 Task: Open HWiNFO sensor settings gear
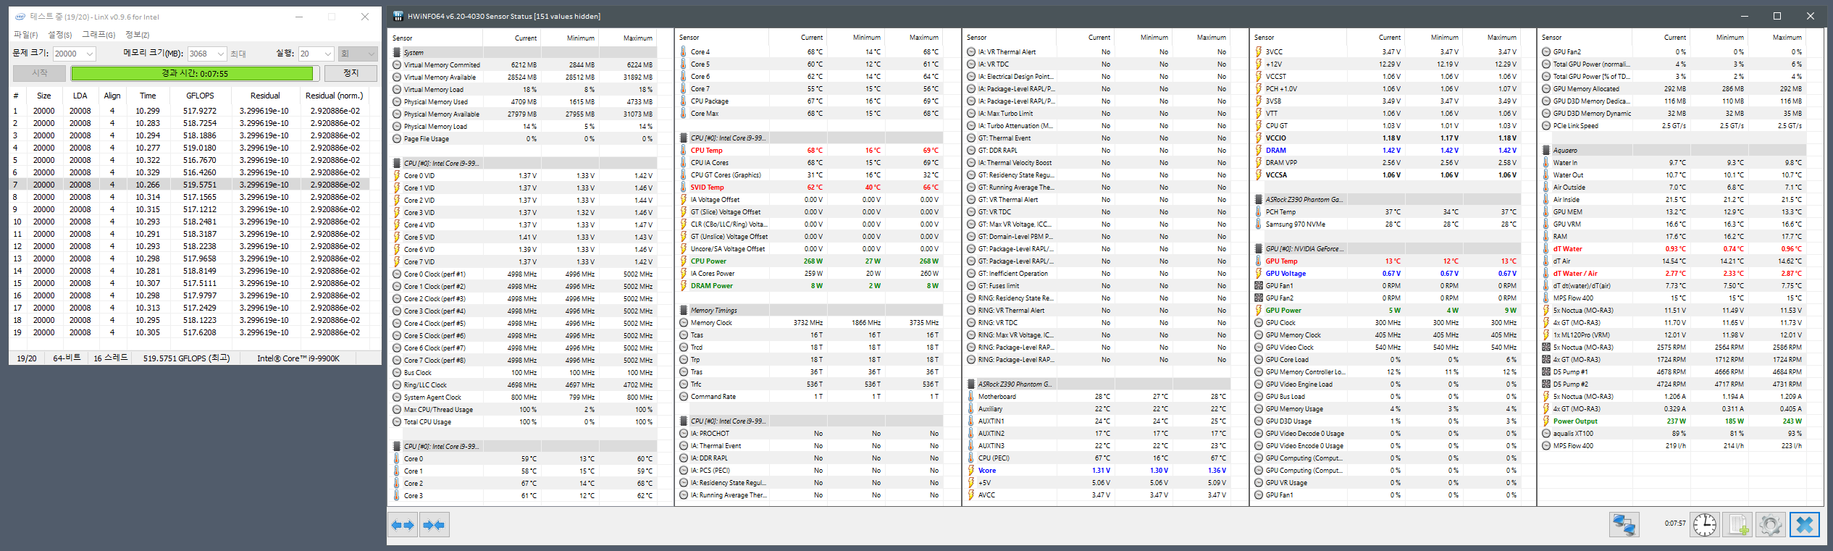tap(1770, 525)
